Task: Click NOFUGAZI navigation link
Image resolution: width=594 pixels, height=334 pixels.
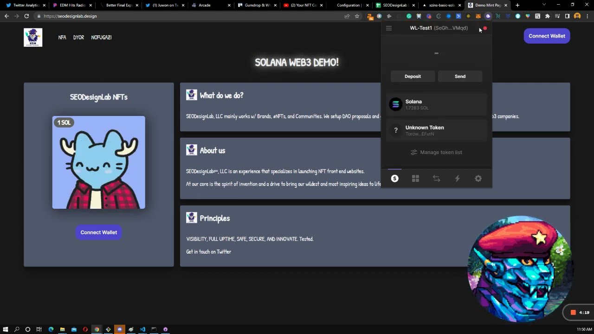Action: coord(101,37)
